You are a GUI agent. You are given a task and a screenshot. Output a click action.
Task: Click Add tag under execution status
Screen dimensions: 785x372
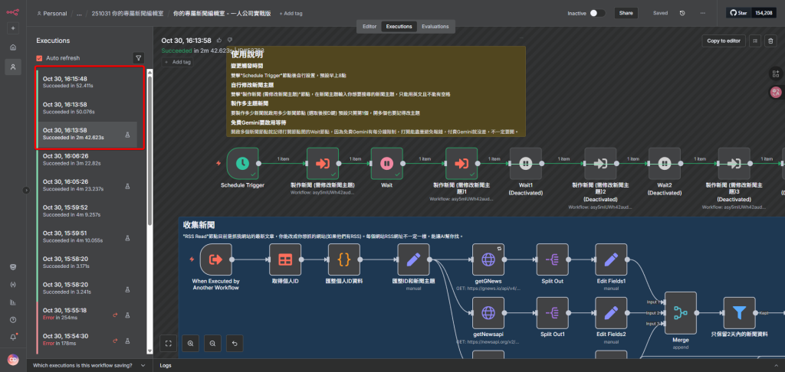[x=178, y=62]
